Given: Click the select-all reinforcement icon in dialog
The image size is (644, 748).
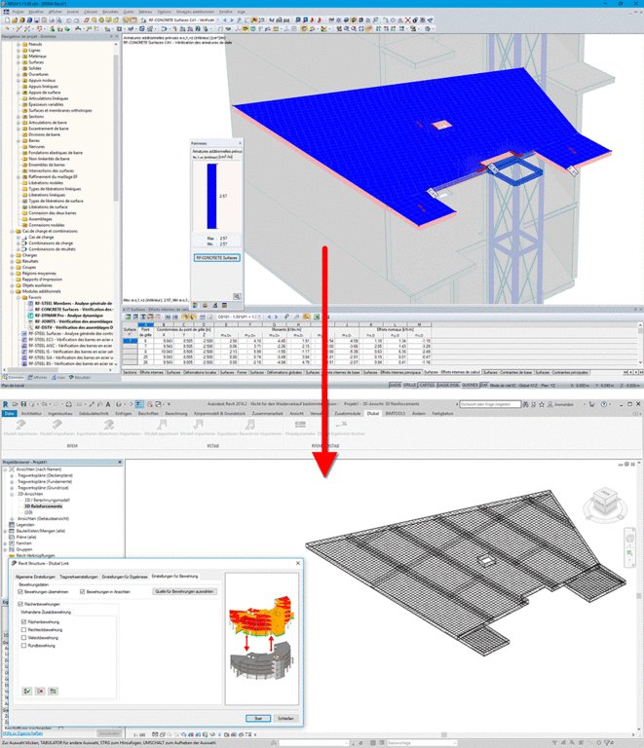Looking at the screenshot, I should (27, 691).
